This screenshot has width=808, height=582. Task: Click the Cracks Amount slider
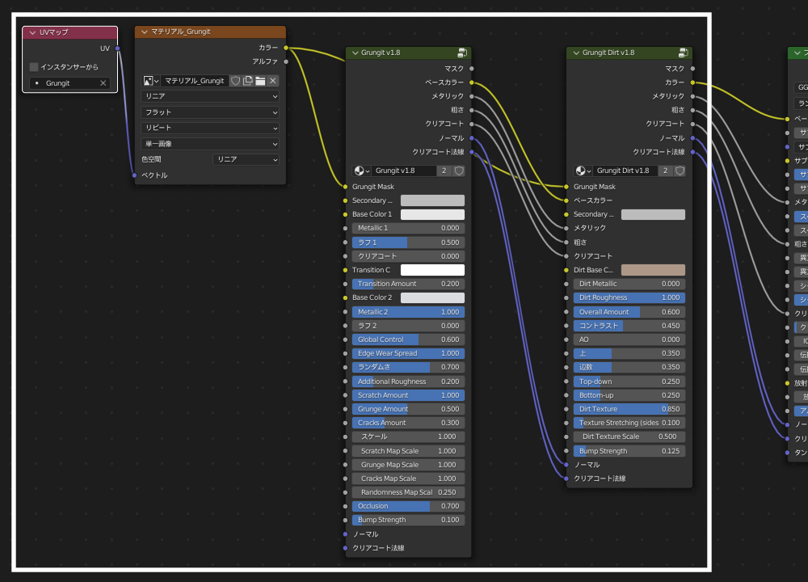tap(408, 423)
